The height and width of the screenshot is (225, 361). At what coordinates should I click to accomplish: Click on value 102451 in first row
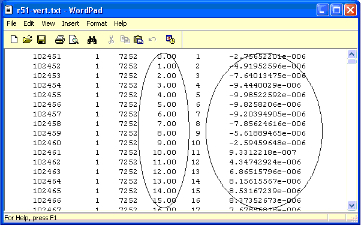(47, 56)
